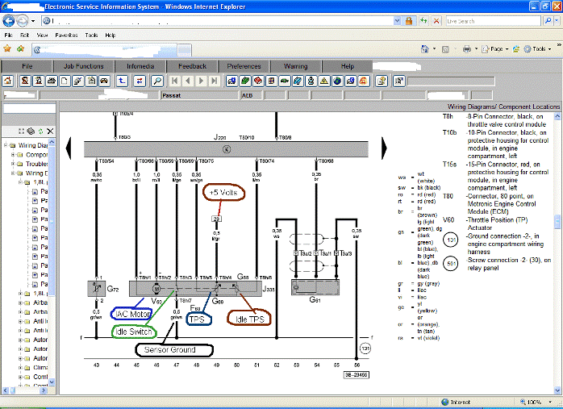Open the Live Search options dropdown arrow
Screen dimensions: 563x409
coord(557,21)
